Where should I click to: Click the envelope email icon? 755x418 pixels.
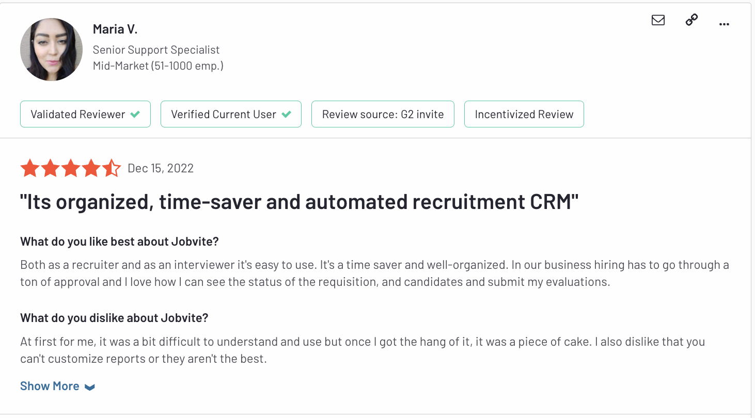658,20
